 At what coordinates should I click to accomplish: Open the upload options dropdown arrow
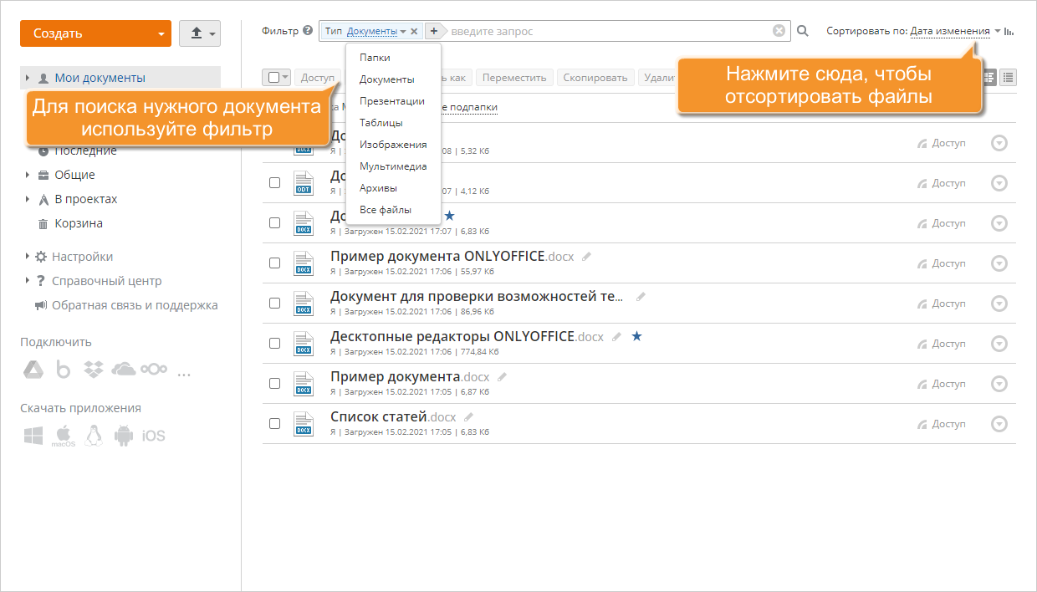point(212,34)
